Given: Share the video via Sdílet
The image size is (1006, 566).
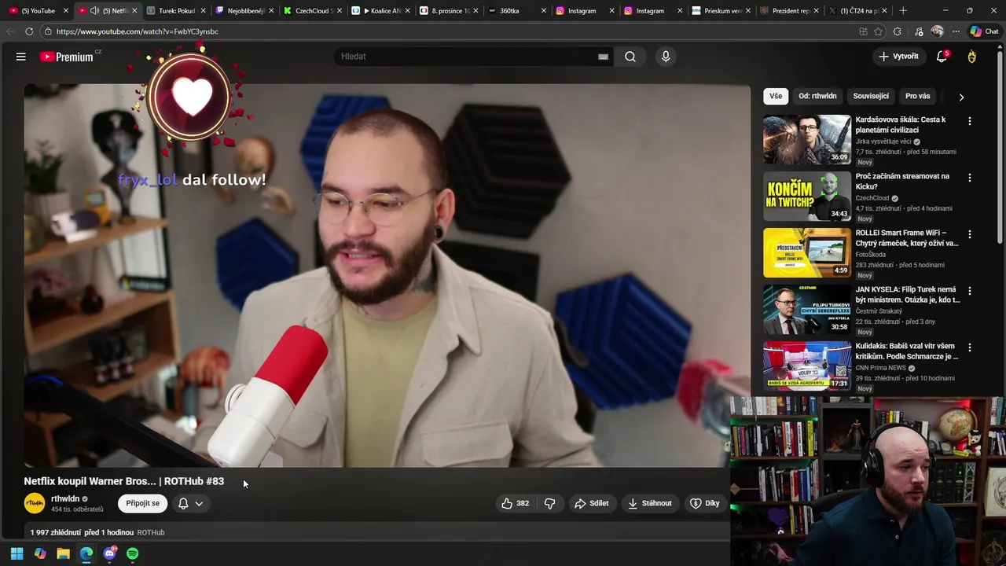Looking at the screenshot, I should [591, 503].
